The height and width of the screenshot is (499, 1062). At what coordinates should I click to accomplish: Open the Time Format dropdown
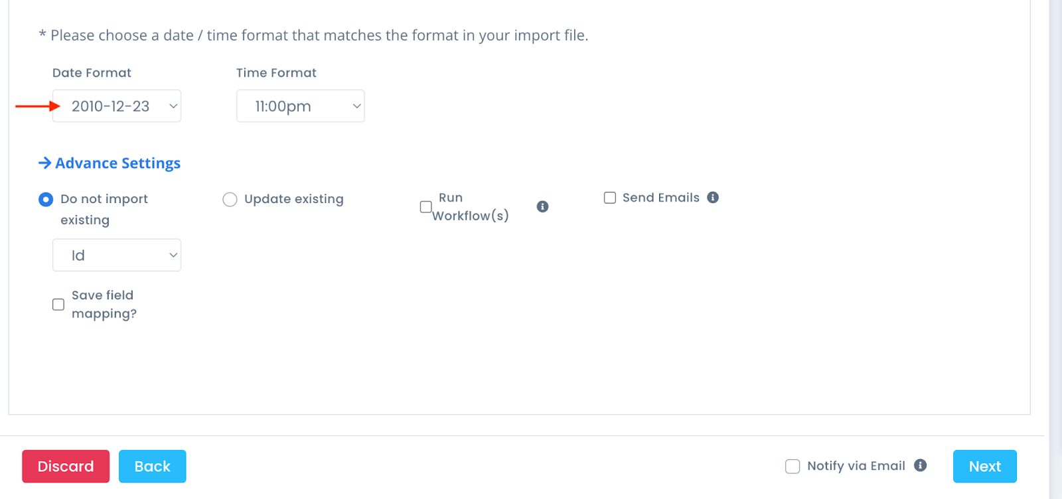pyautogui.click(x=301, y=106)
